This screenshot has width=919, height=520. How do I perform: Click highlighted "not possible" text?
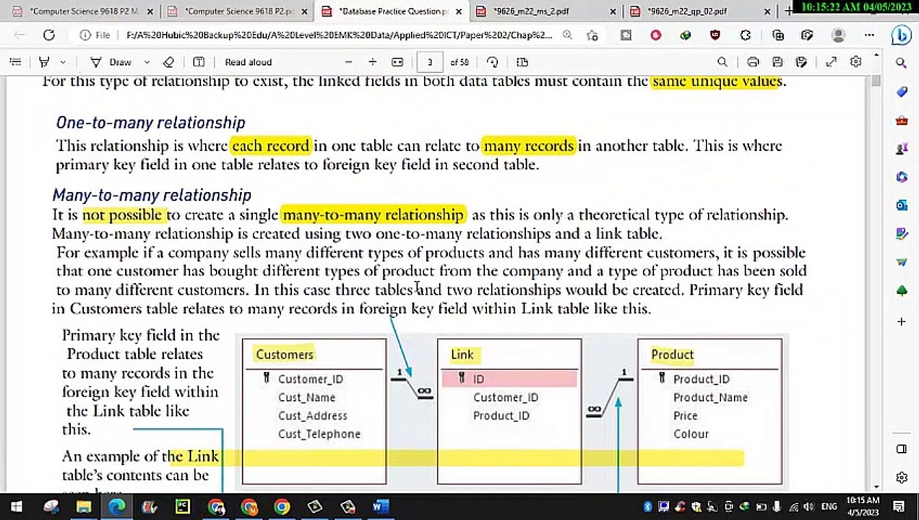[123, 215]
